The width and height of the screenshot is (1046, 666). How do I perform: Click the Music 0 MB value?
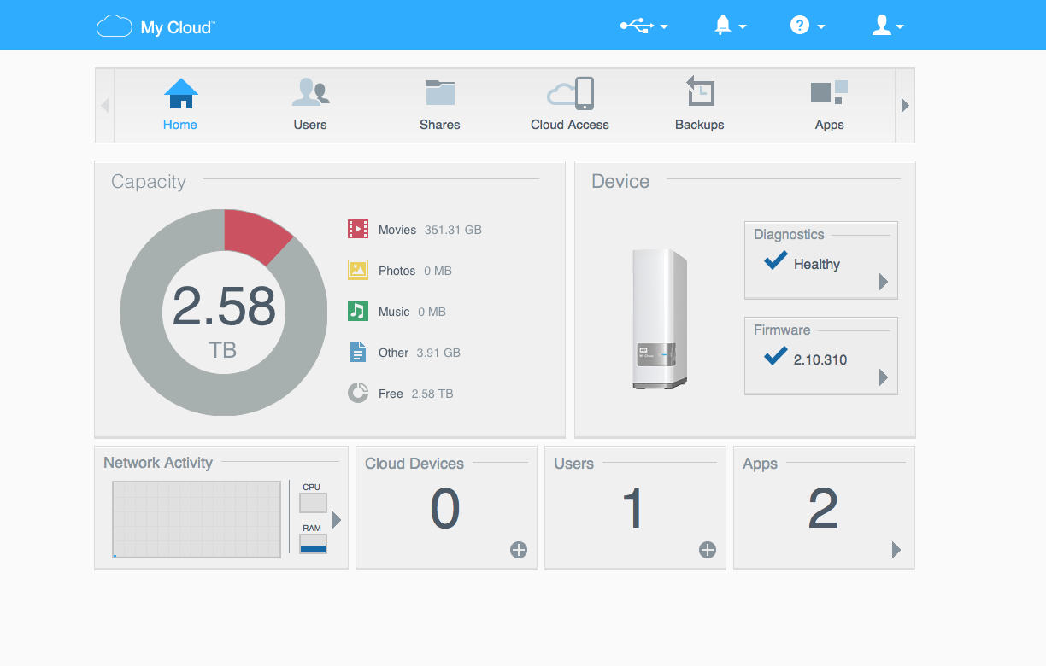432,312
